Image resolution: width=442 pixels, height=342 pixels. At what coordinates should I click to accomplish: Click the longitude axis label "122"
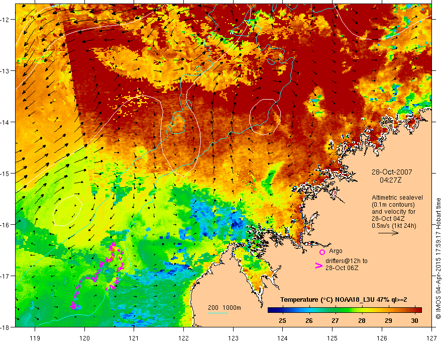click(183, 338)
